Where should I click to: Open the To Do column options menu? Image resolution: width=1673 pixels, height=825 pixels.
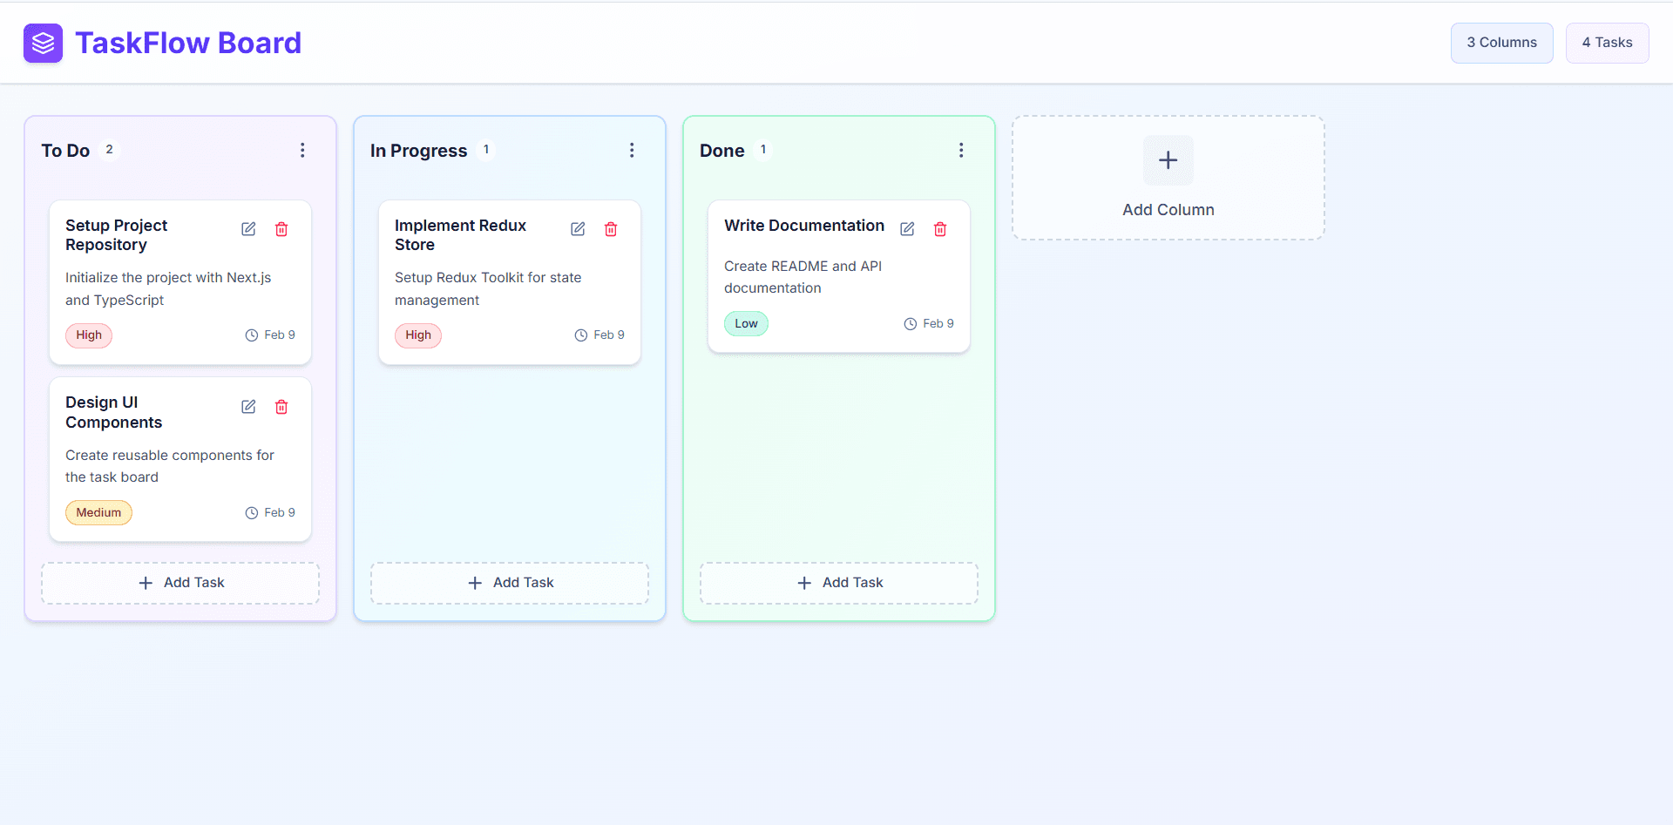(x=302, y=149)
